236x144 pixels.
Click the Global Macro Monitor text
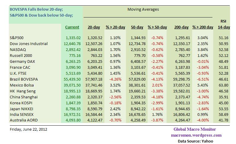click(x=194, y=129)
